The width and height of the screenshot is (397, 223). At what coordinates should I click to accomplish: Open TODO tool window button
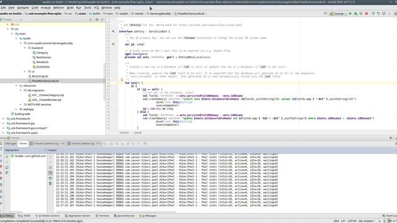click(24, 216)
